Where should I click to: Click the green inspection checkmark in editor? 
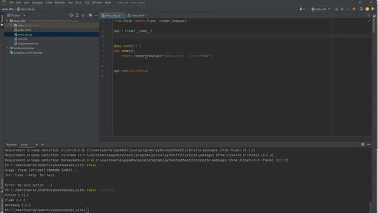click(369, 21)
